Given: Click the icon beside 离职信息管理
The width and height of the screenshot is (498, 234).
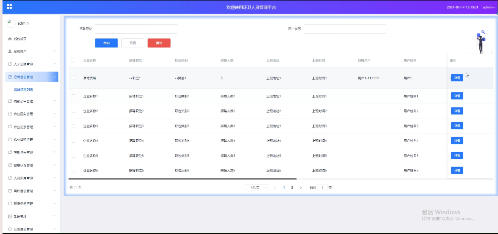Looking at the screenshot, I should pos(10,191).
